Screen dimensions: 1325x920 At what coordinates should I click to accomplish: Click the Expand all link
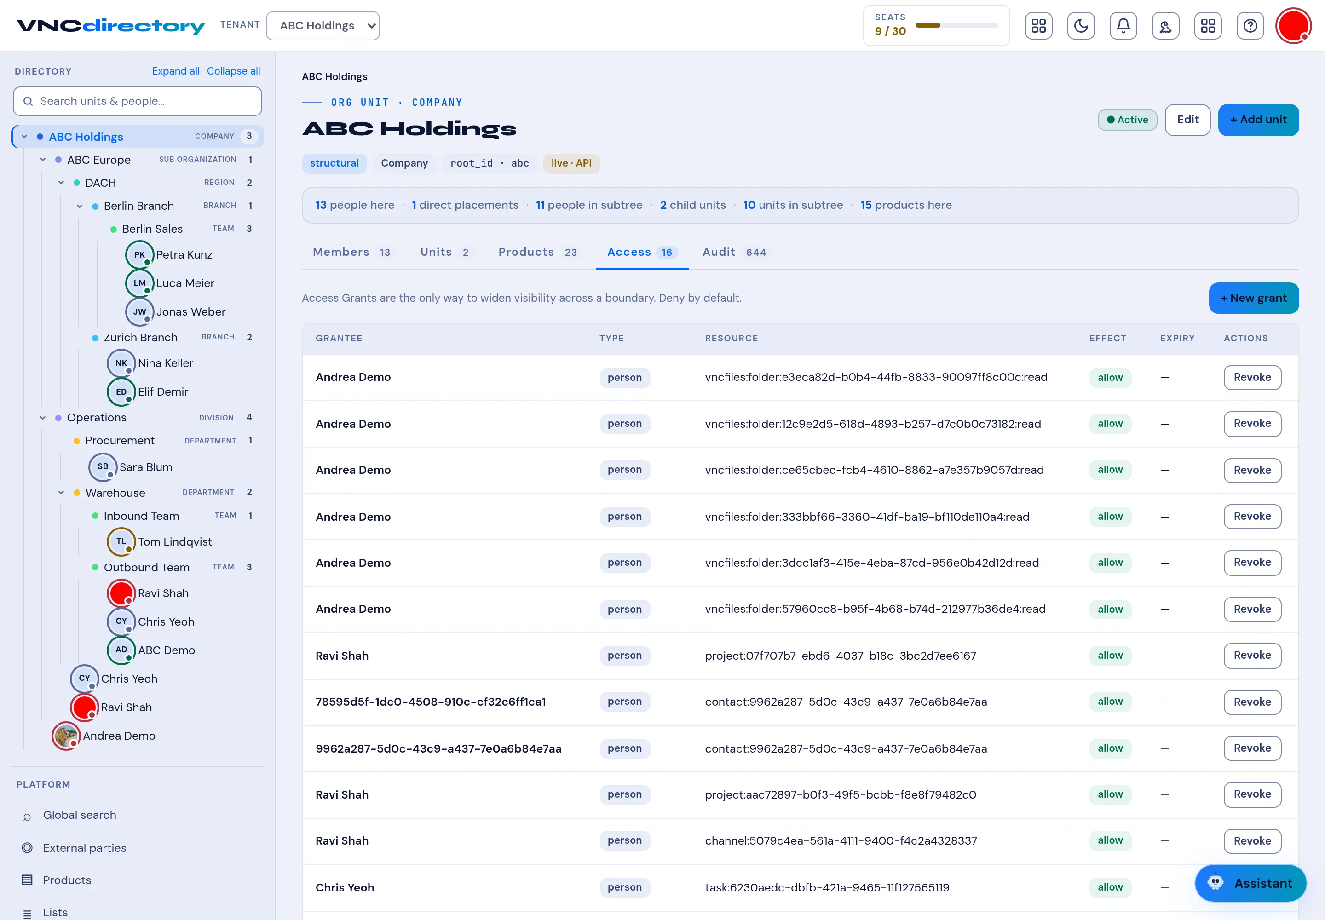(x=175, y=71)
